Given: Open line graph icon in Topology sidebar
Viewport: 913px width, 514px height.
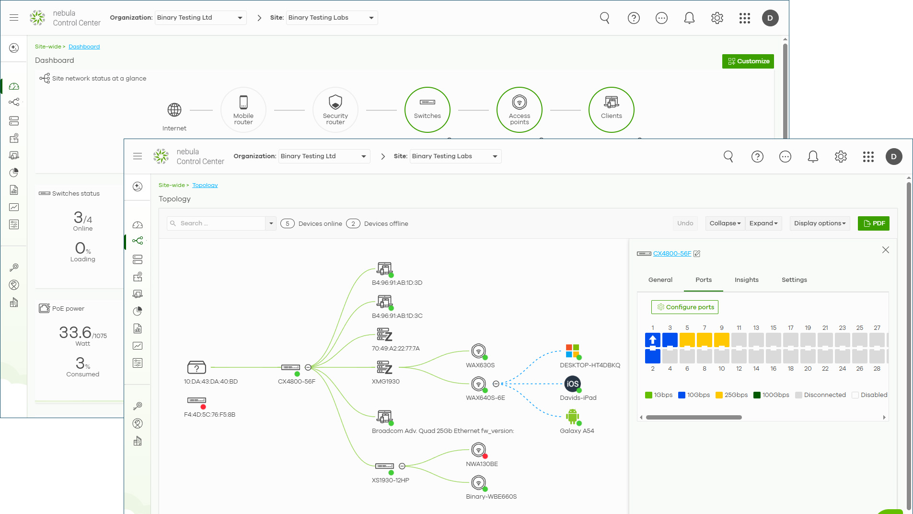Looking at the screenshot, I should [138, 346].
